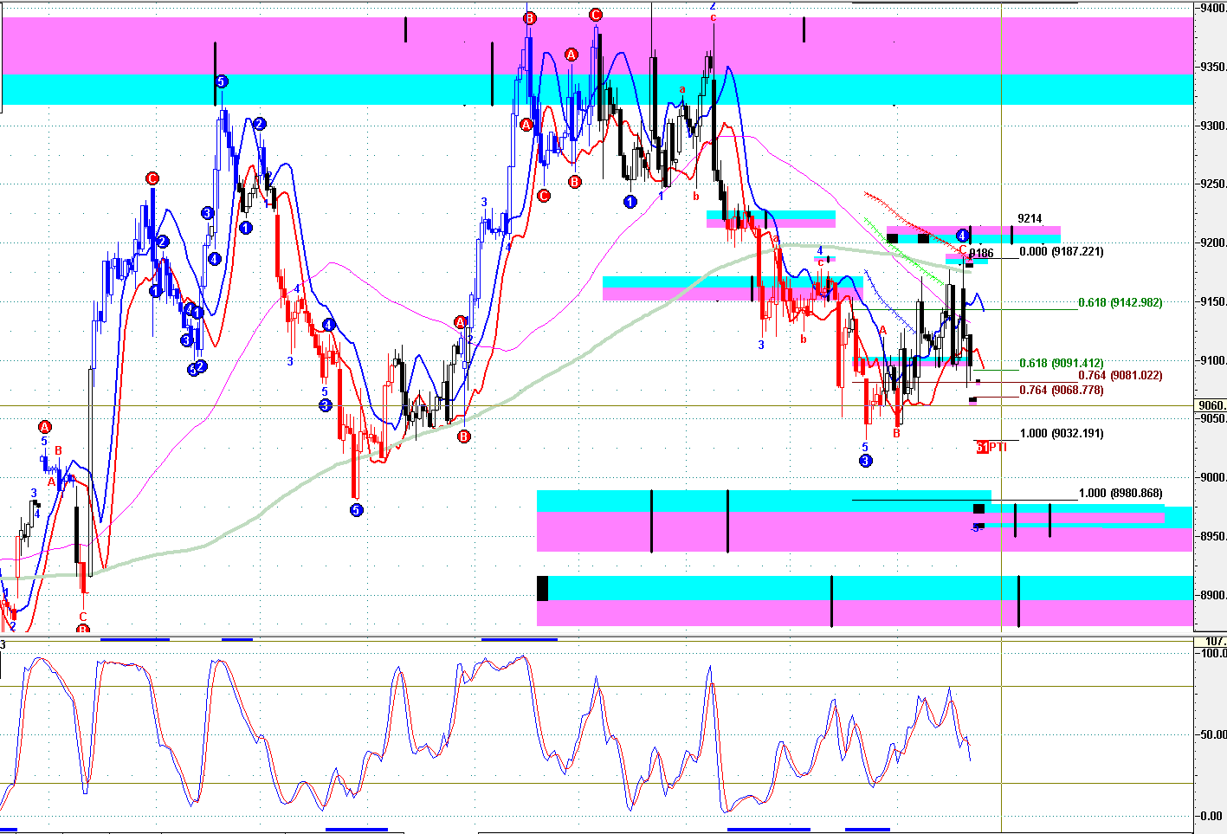The image size is (1227, 834).
Task: Click the 9214 price target label
Action: [1030, 219]
